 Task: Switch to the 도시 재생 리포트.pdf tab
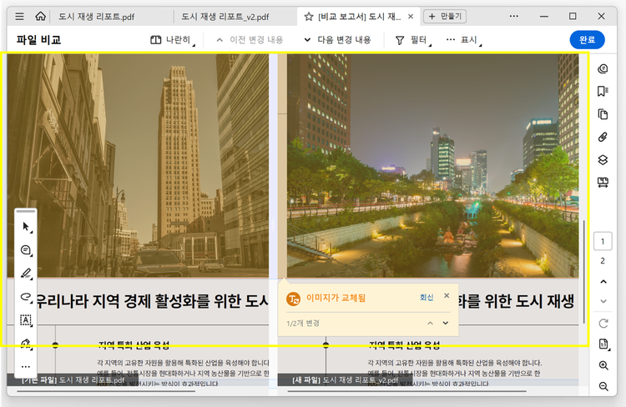[x=96, y=17]
